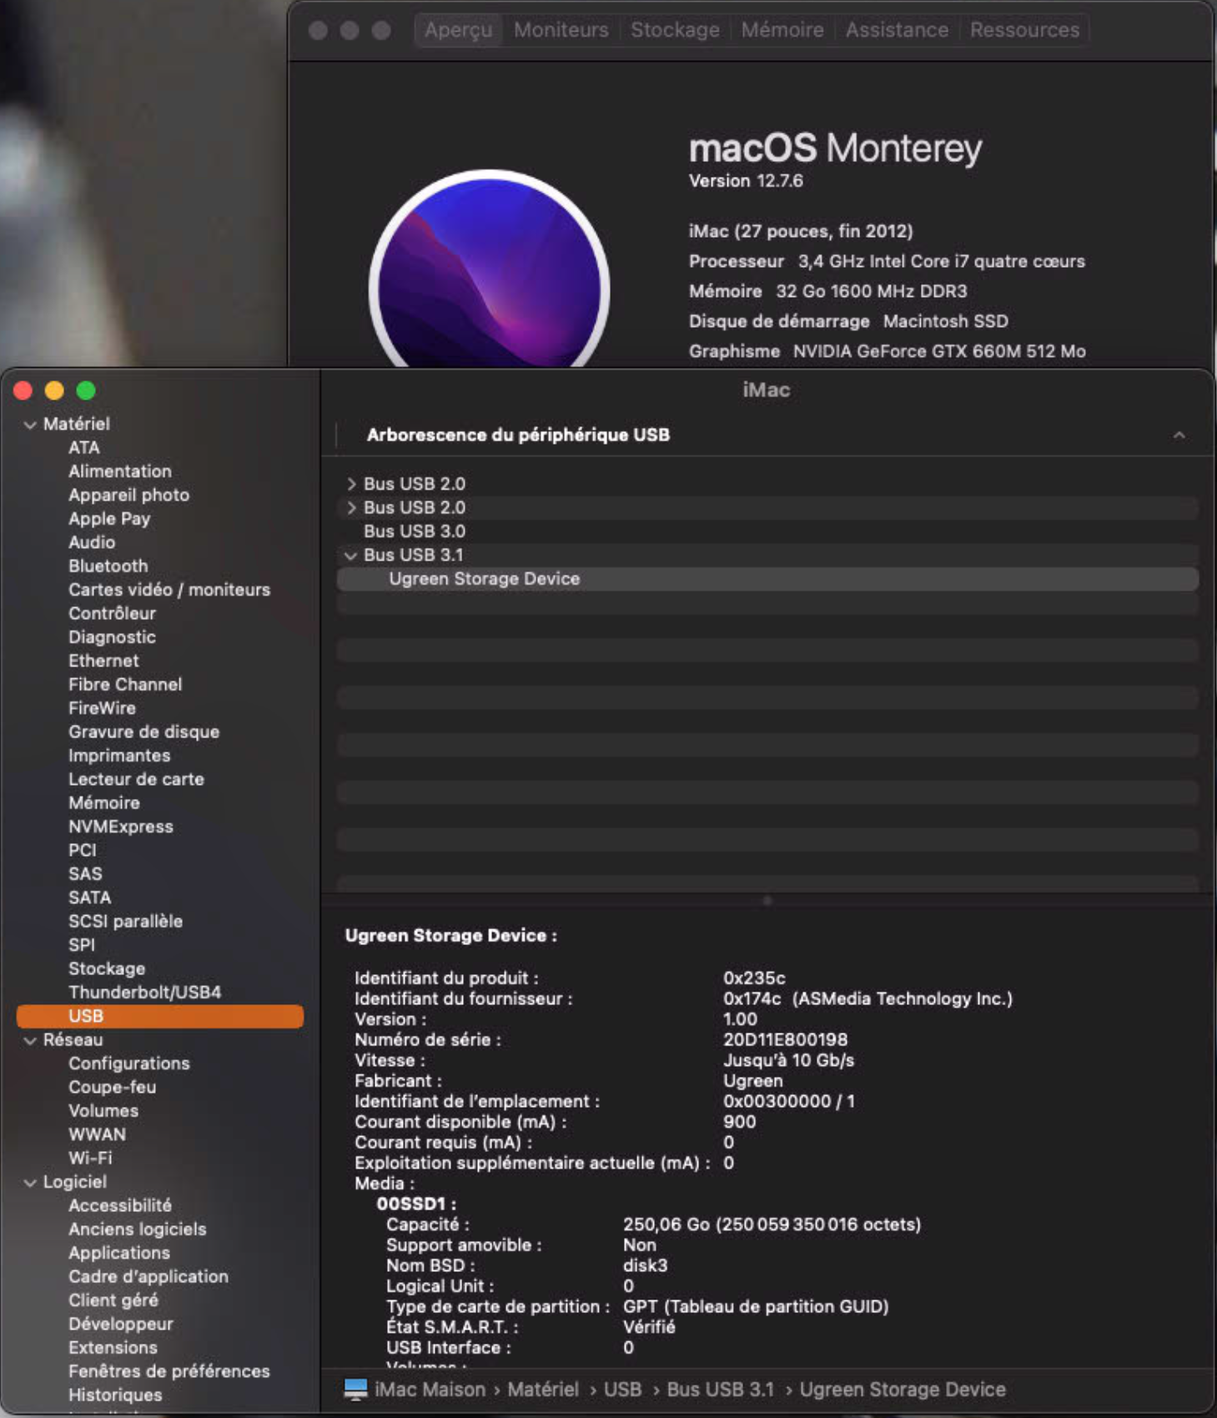Click USB in the bottom path bar
This screenshot has height=1418, width=1217.
click(x=622, y=1390)
